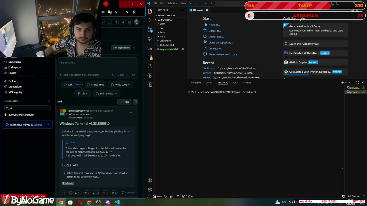
Task: Click the errors and warnings count in status bar
Action: tap(188, 196)
